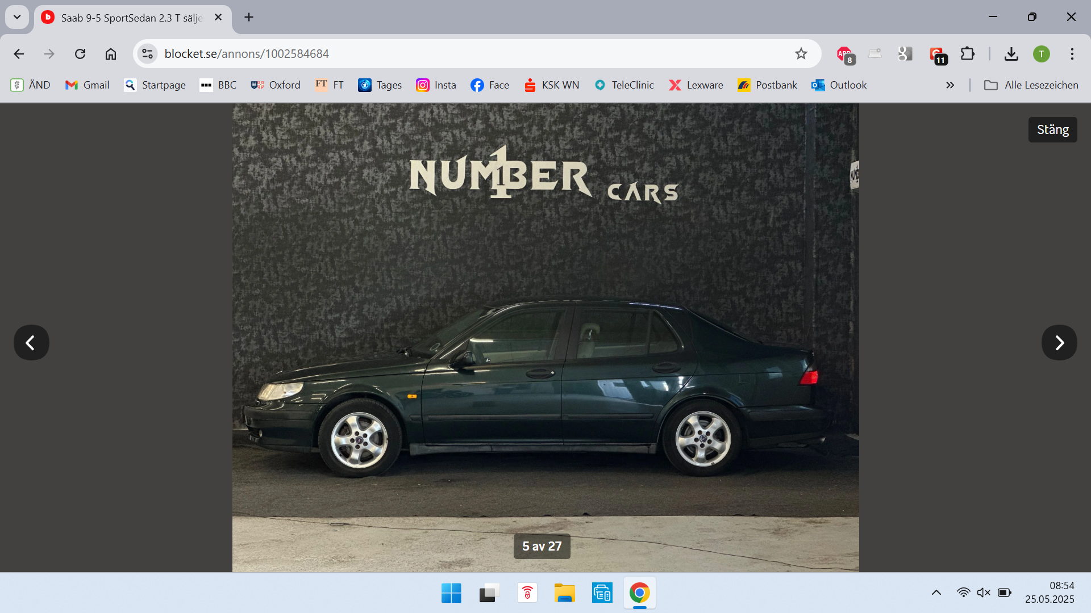This screenshot has height=613, width=1091.
Task: Close the gallery with Stäng button
Action: pyautogui.click(x=1052, y=129)
